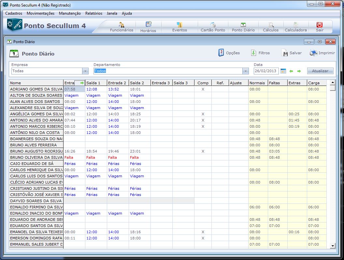Click the Ponto Secullum 4 logo cube
Screen dimensions: 344x260
click(14, 25)
